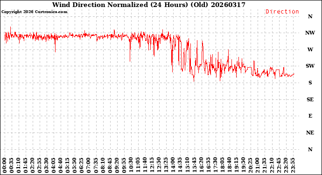
Task: Click the '19:15' time label
Action: [236, 165]
